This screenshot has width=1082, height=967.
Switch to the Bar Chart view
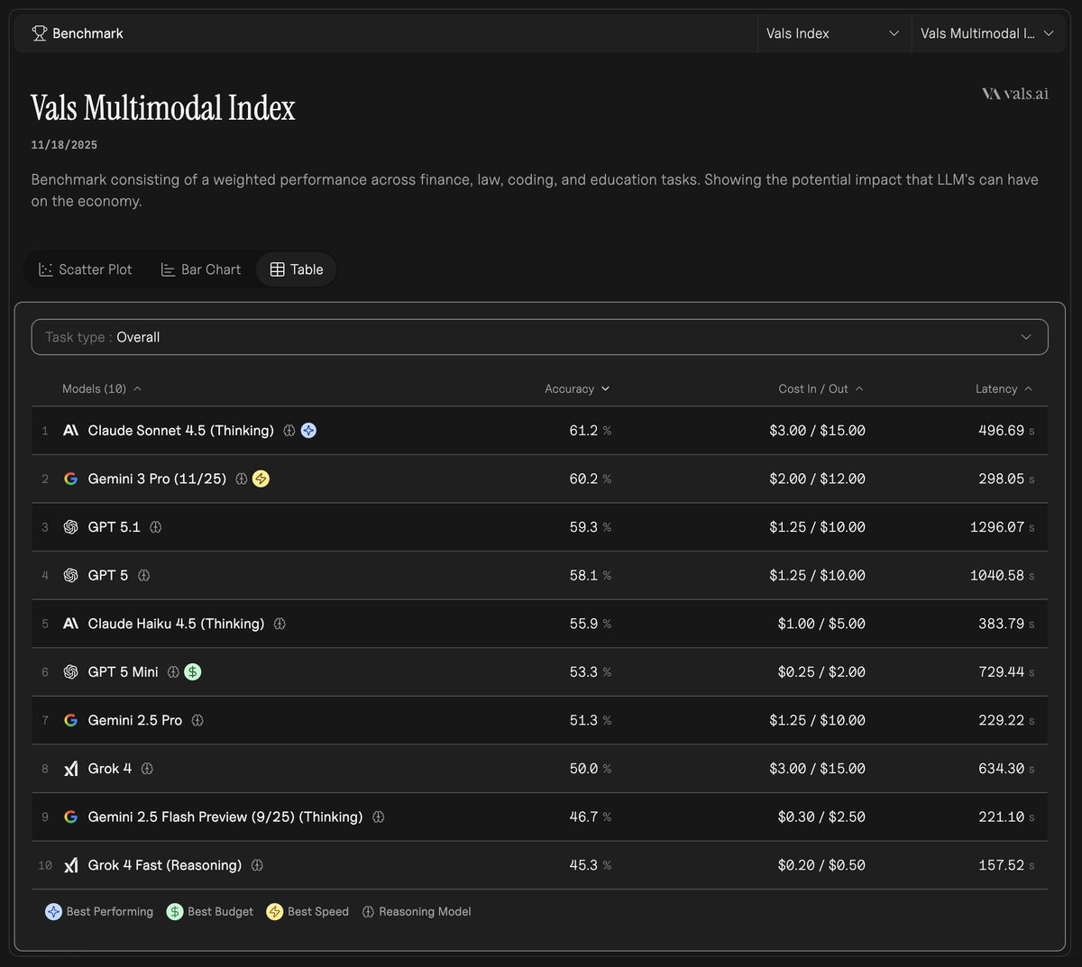[x=200, y=269]
